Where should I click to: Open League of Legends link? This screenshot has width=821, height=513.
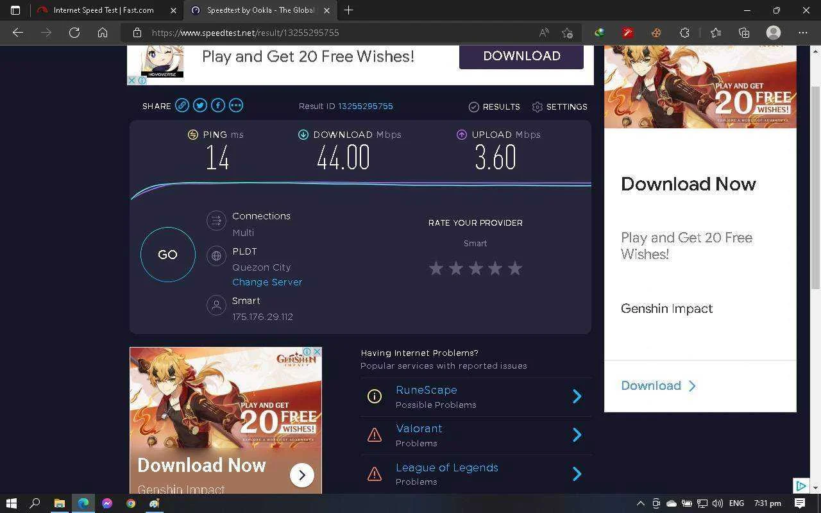click(447, 467)
